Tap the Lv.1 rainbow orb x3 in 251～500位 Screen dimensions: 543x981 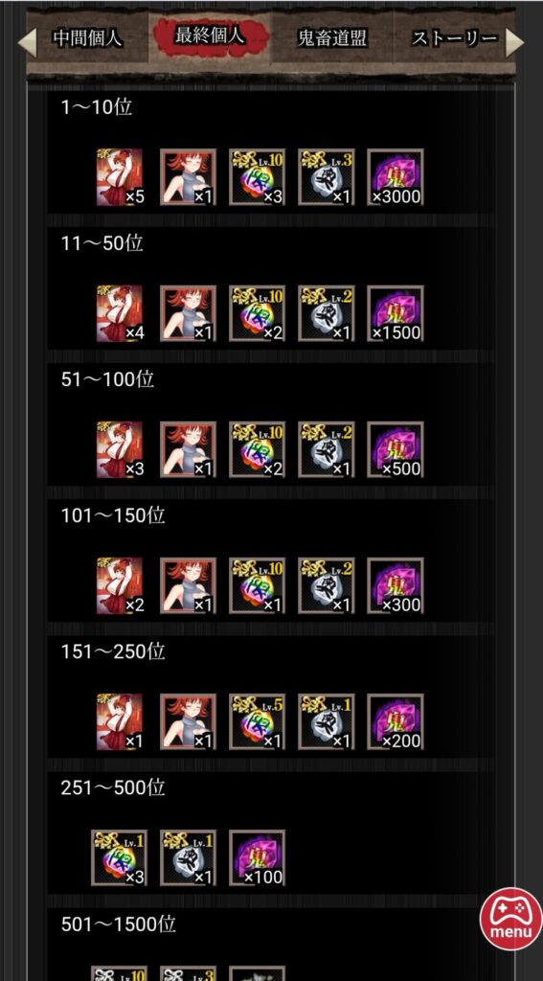120,857
